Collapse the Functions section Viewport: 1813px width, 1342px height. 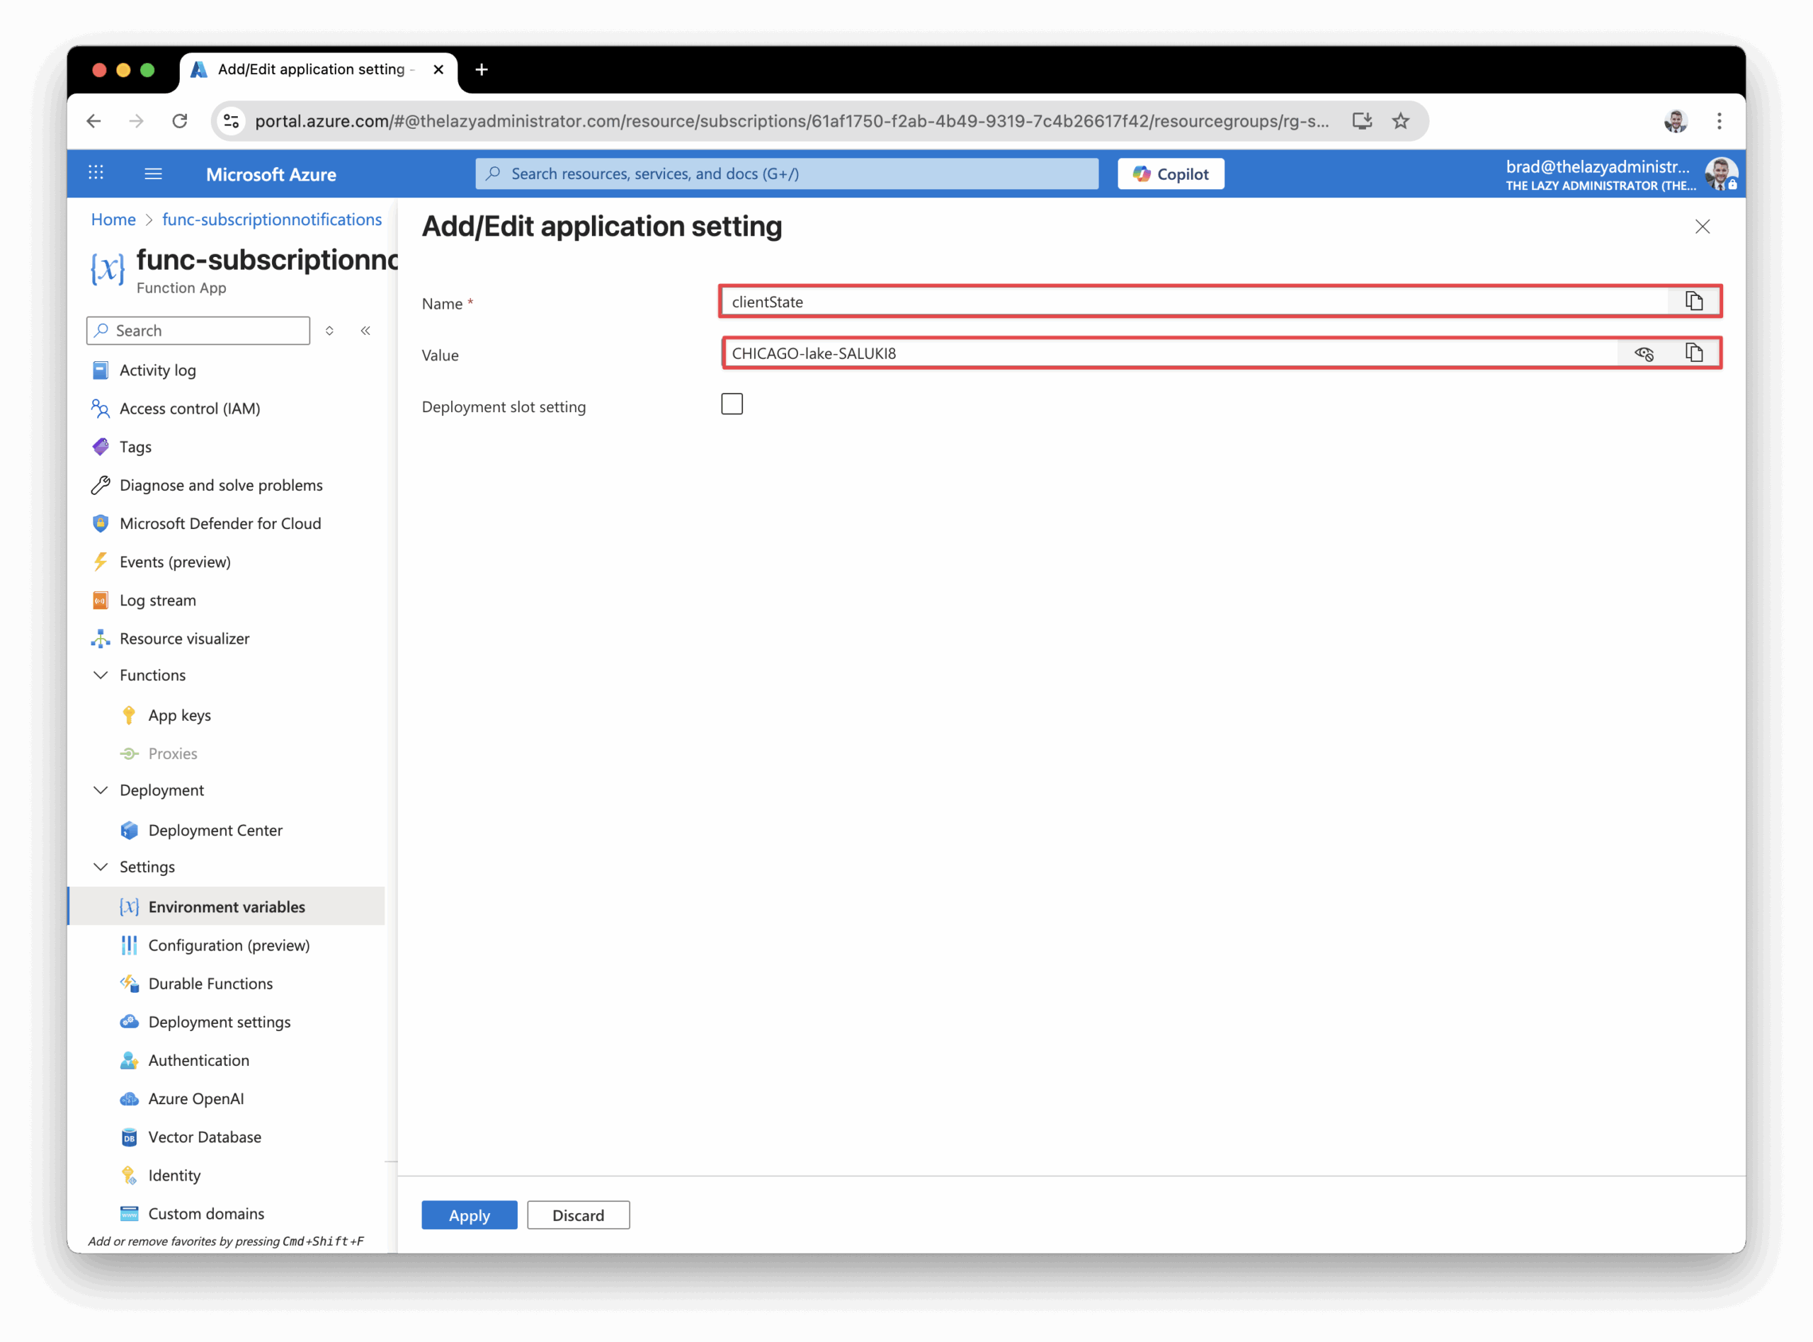(101, 675)
